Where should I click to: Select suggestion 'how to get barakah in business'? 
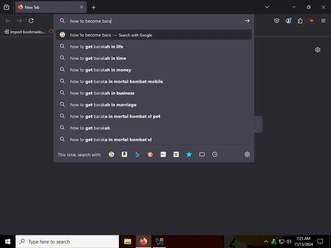click(x=154, y=93)
